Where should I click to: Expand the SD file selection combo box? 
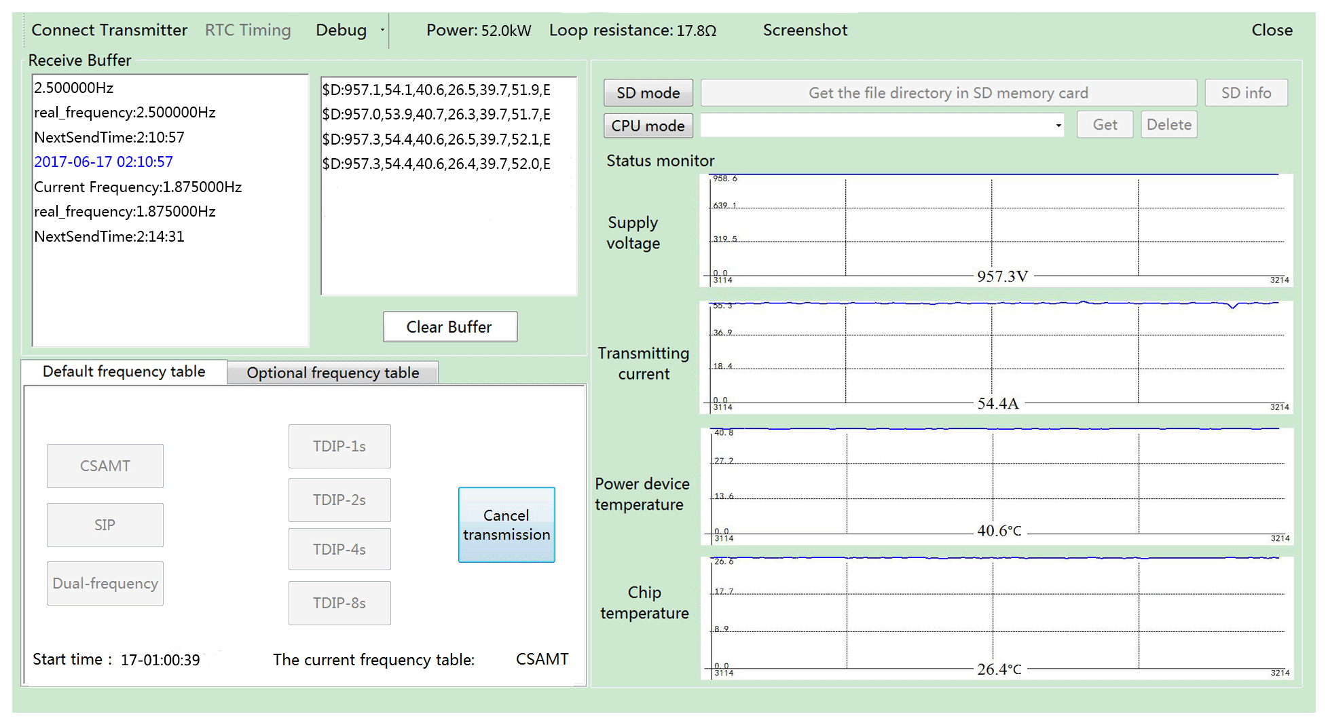point(1058,126)
